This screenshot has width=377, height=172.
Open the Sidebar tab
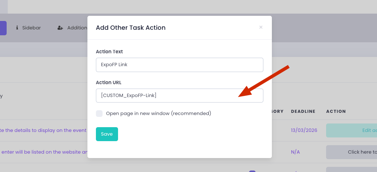31,28
